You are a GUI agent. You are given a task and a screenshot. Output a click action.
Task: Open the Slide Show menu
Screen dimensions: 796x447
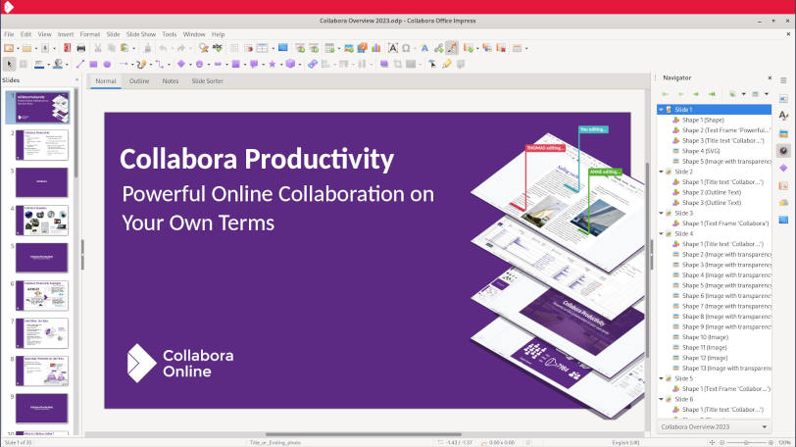[x=141, y=34]
